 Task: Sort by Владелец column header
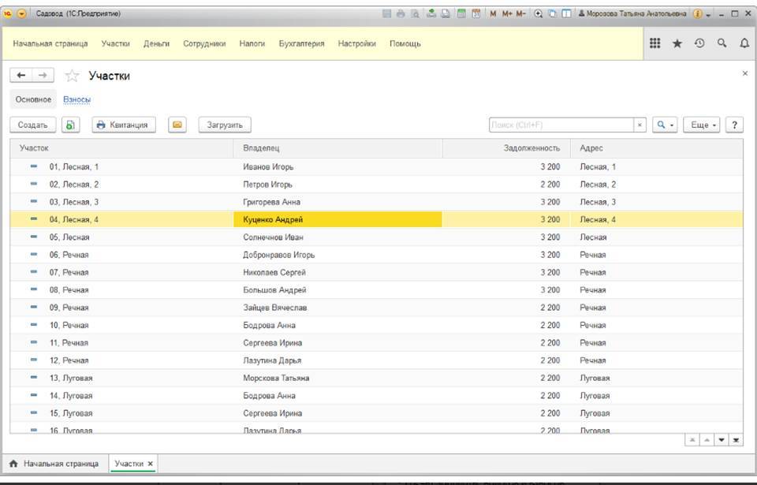pos(338,147)
